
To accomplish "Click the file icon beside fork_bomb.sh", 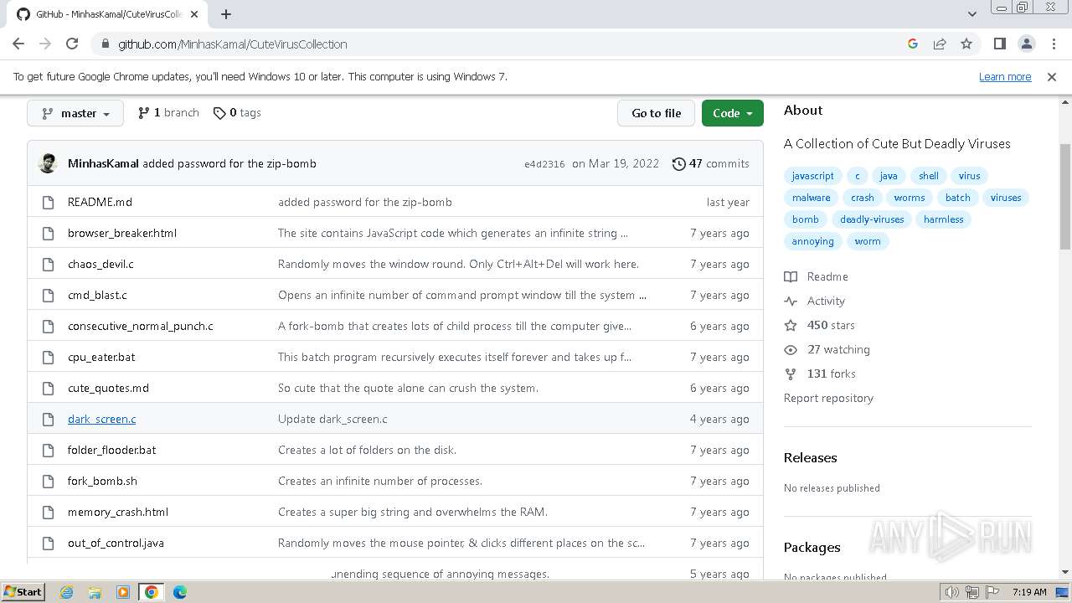I will pyautogui.click(x=48, y=481).
